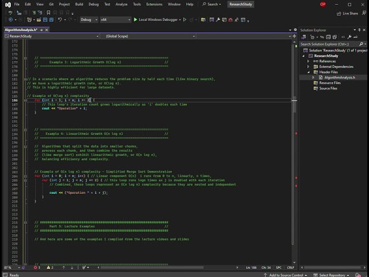The width and height of the screenshot is (369, 277).
Task: Click Local Windows Debugger label
Action: coord(158,20)
